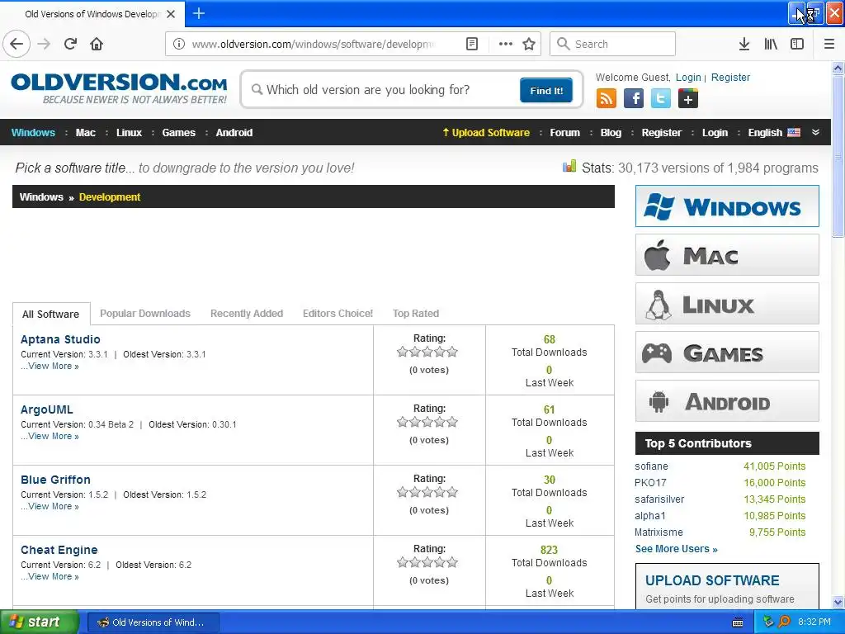Reload the page with the refresh icon
The height and width of the screenshot is (634, 845).
point(70,44)
